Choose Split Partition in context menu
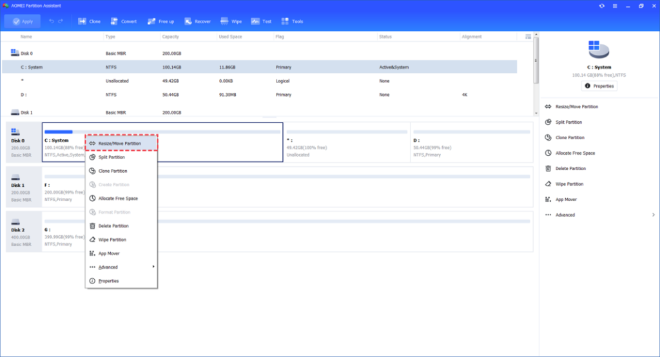Image resolution: width=660 pixels, height=357 pixels. pos(121,157)
